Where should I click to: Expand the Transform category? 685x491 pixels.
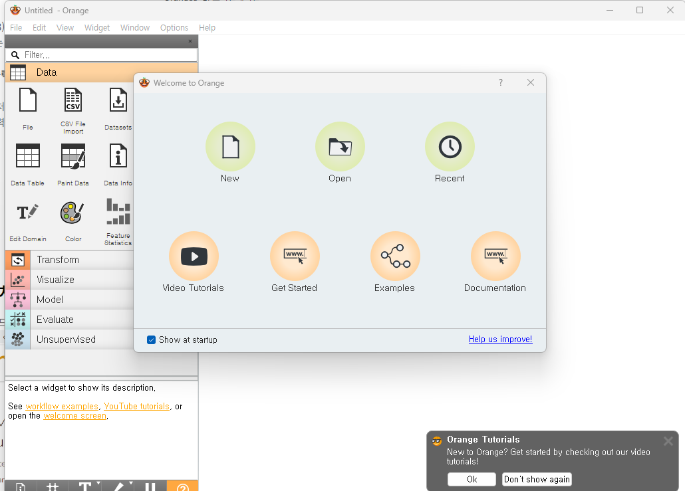[x=70, y=260]
